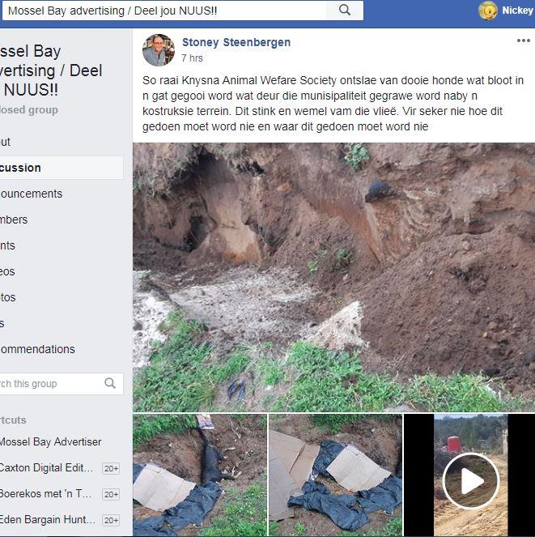Image resolution: width=535 pixels, height=537 pixels.
Task: Open the post timestamp '7 hrs'
Action: click(192, 58)
